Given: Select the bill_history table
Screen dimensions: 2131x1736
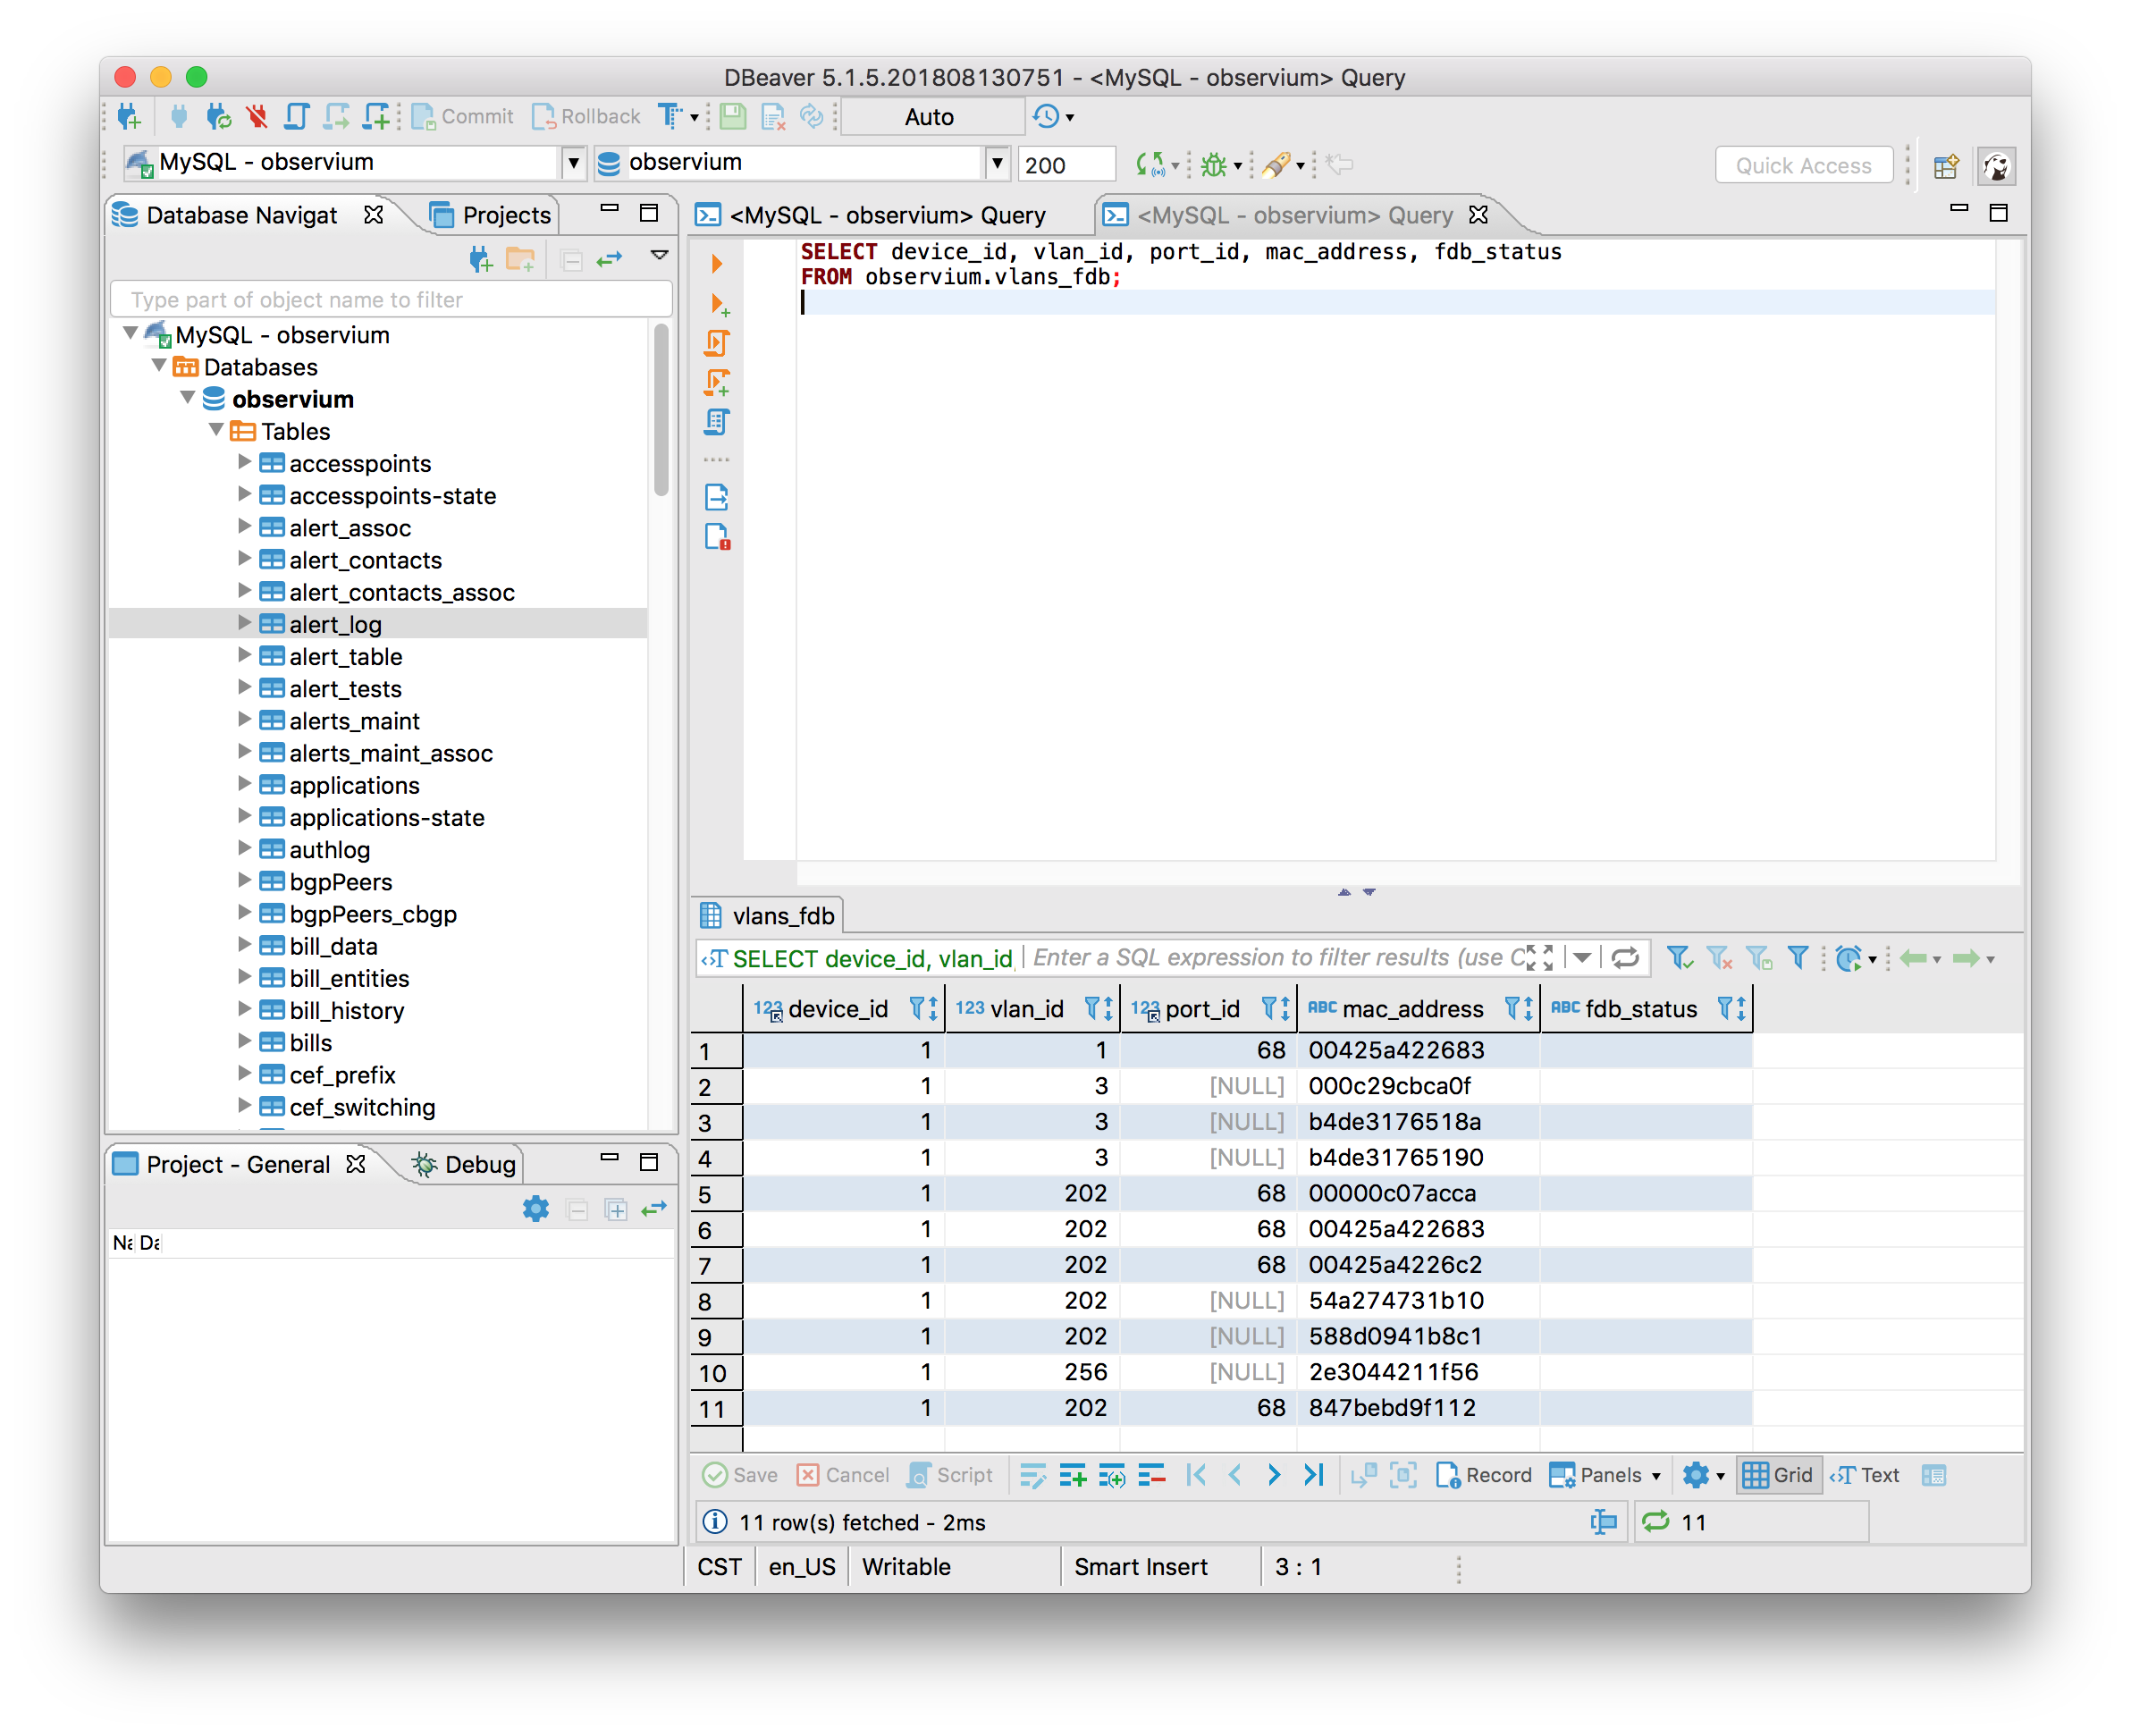Looking at the screenshot, I should click(x=346, y=1010).
